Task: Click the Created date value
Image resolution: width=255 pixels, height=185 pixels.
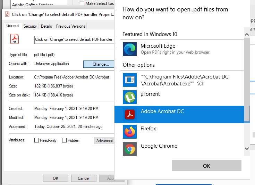Action: coord(66,109)
